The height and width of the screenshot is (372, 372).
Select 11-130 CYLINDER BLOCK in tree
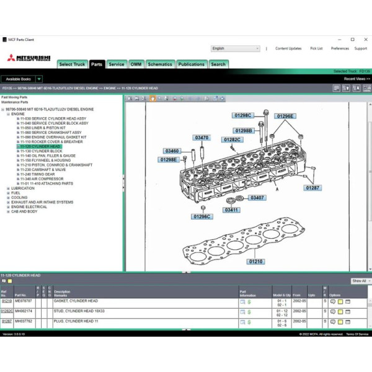(x=41, y=151)
